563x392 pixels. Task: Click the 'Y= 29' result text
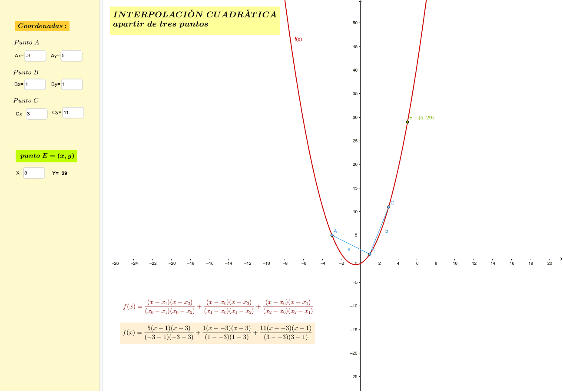pyautogui.click(x=60, y=173)
